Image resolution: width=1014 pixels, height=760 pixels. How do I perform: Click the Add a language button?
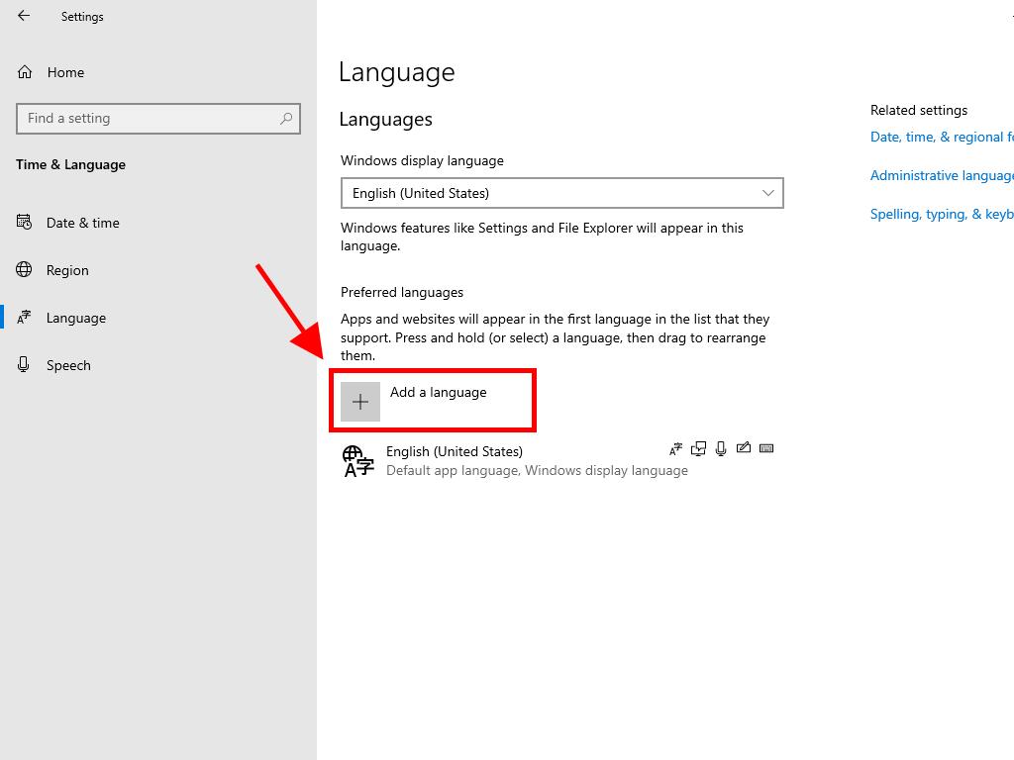pos(433,401)
